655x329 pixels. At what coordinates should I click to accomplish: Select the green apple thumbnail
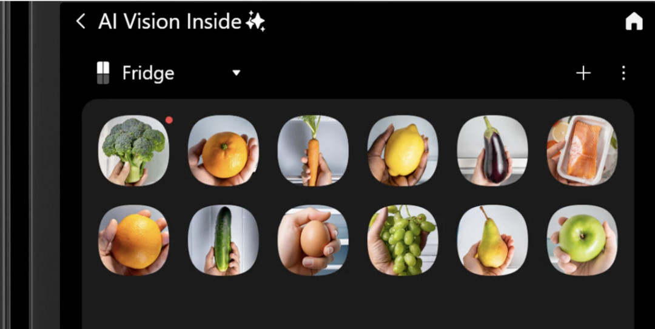point(582,240)
